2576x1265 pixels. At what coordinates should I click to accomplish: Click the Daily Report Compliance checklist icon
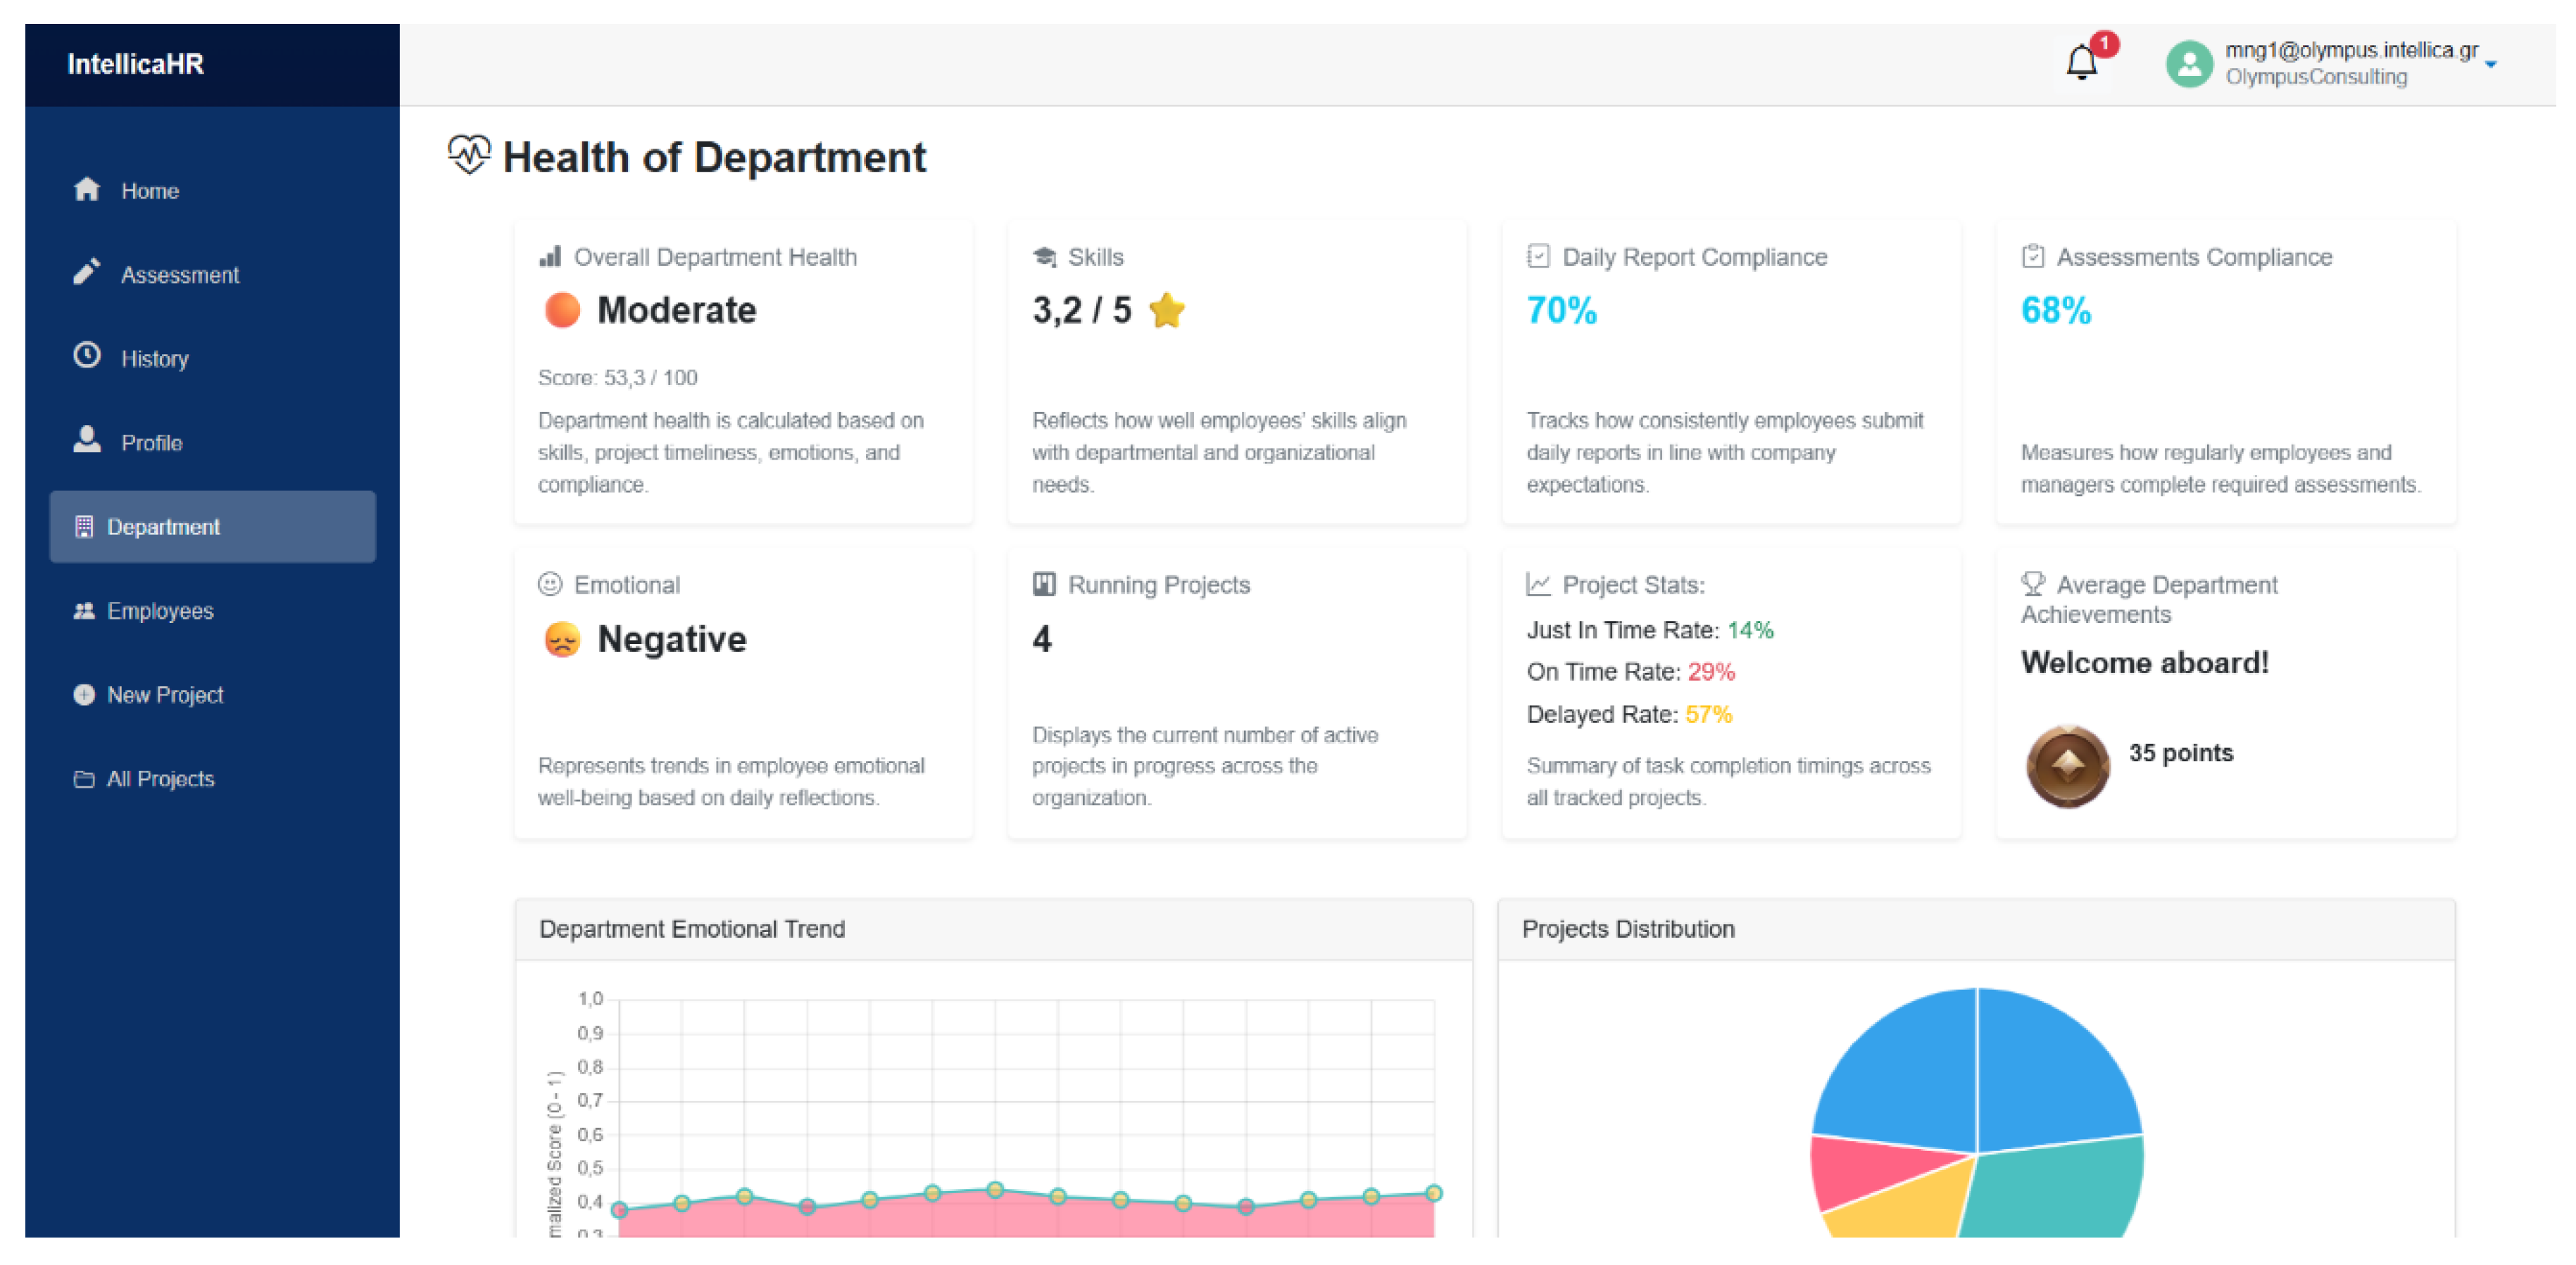point(1538,257)
